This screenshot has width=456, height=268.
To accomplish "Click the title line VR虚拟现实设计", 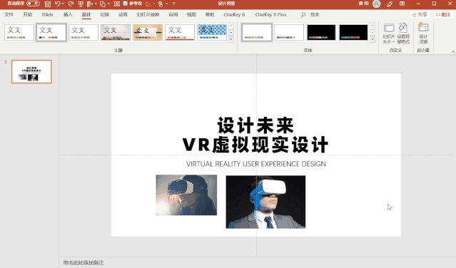I will pyautogui.click(x=255, y=145).
